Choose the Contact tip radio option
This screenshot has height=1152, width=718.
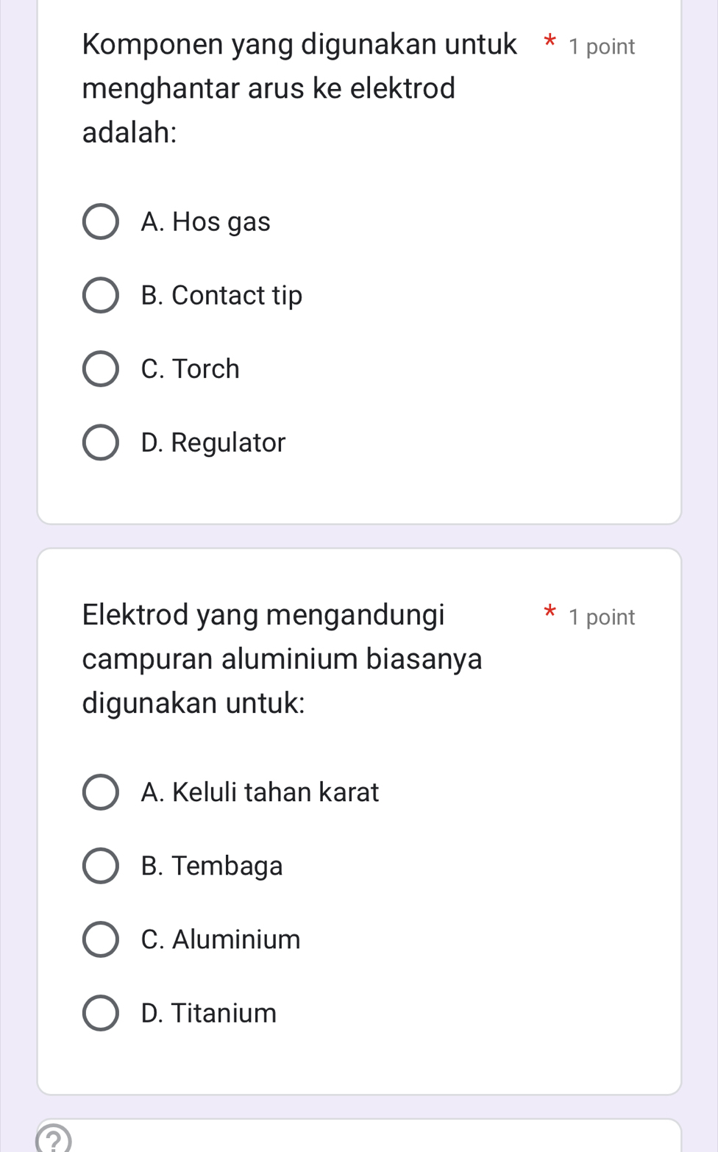100,296
